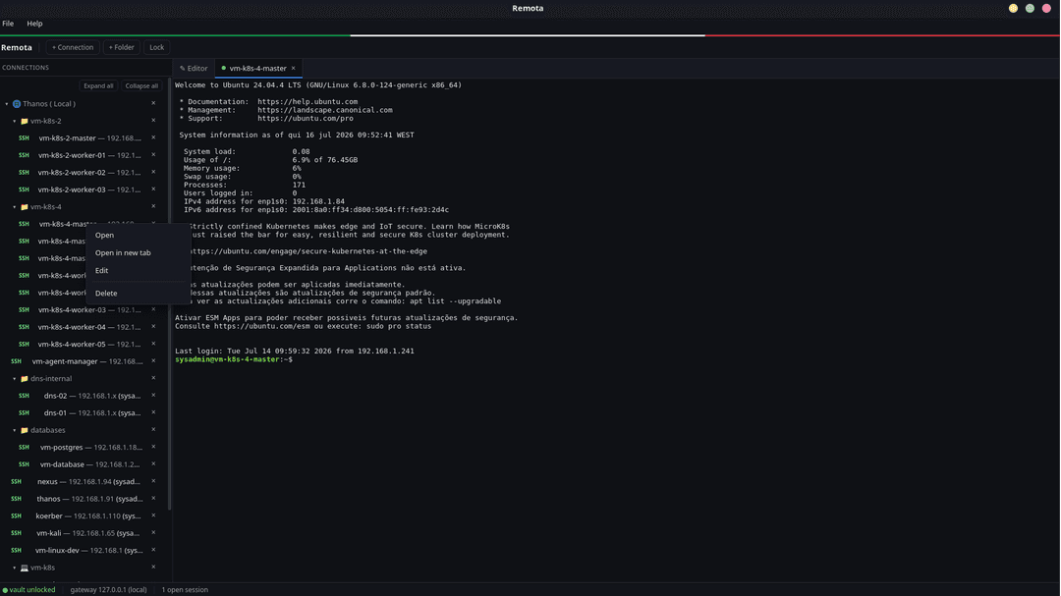Remove vm-linux-dev with its X icon
The height and width of the screenshot is (596, 1061).
point(153,549)
